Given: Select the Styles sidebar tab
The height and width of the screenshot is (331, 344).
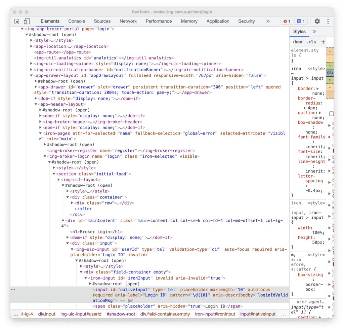Looking at the screenshot, I should (299, 32).
